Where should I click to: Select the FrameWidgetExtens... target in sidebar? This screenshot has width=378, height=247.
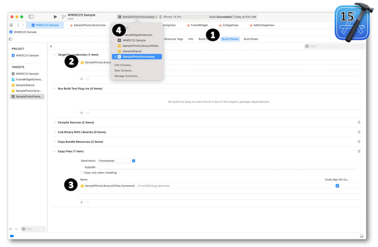(x=27, y=79)
